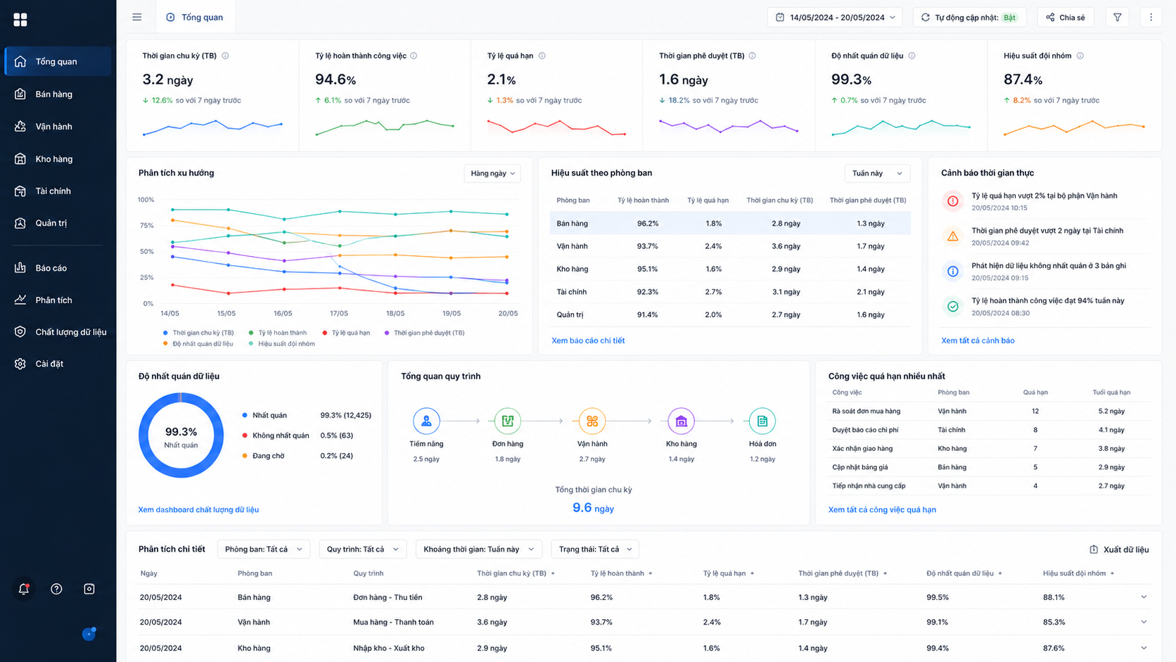
Task: Click the app grid logo icon
Action: point(20,20)
